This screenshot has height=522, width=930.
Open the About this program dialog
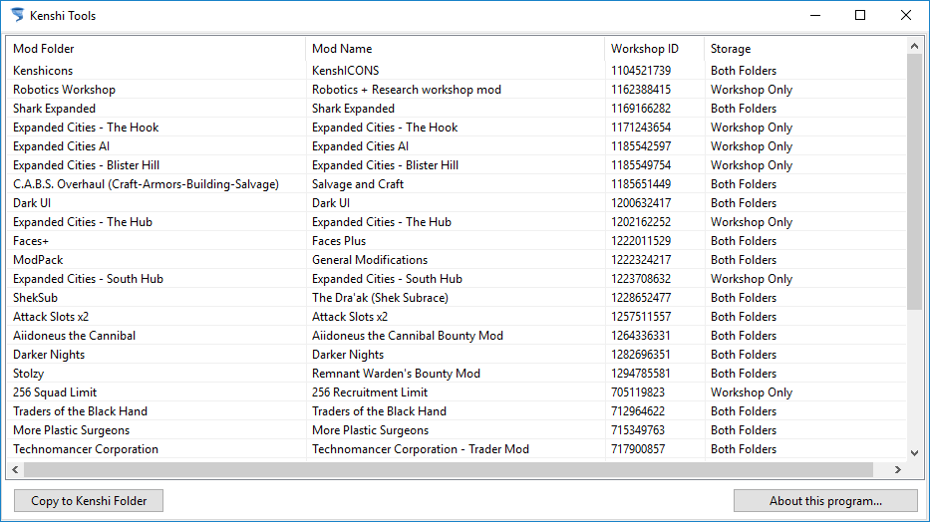pos(825,501)
